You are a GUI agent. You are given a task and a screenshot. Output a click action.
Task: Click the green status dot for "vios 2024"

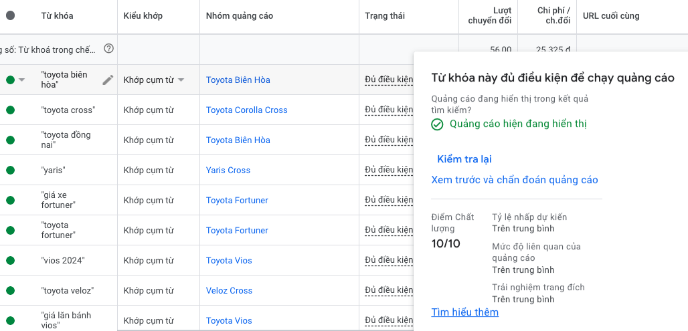[10, 261]
